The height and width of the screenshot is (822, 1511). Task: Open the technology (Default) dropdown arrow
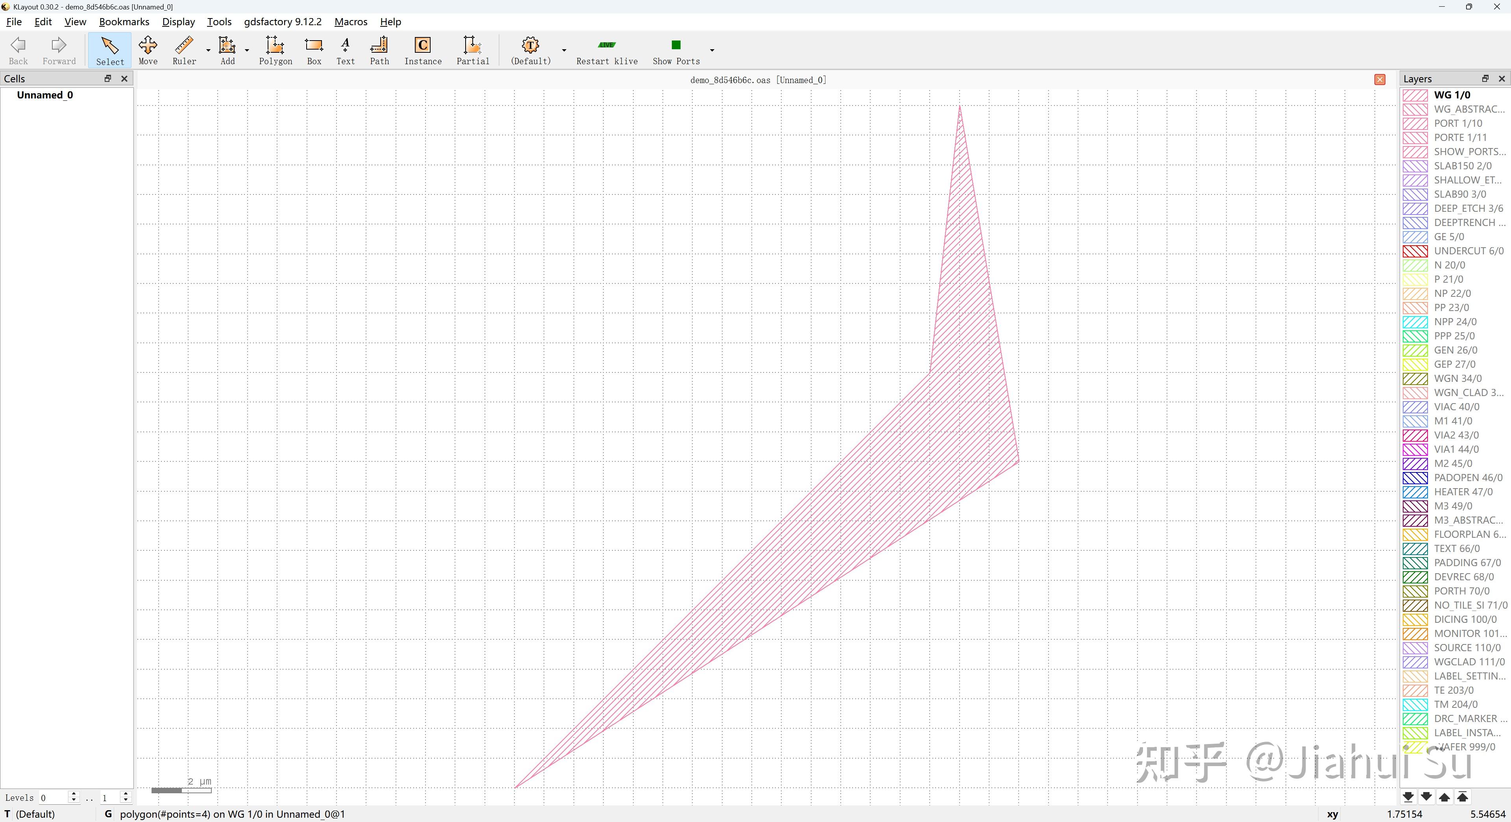coord(564,50)
